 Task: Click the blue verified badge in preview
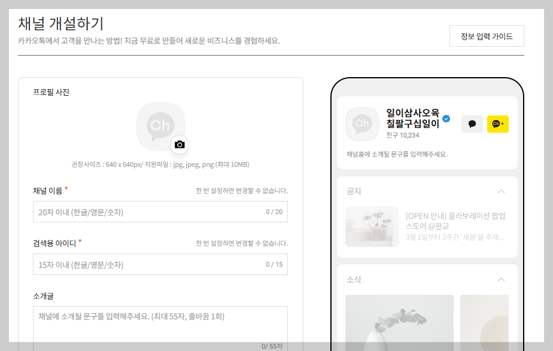[446, 119]
